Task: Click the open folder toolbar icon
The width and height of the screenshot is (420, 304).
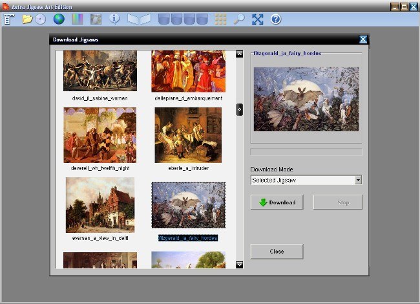Action: pyautogui.click(x=27, y=19)
